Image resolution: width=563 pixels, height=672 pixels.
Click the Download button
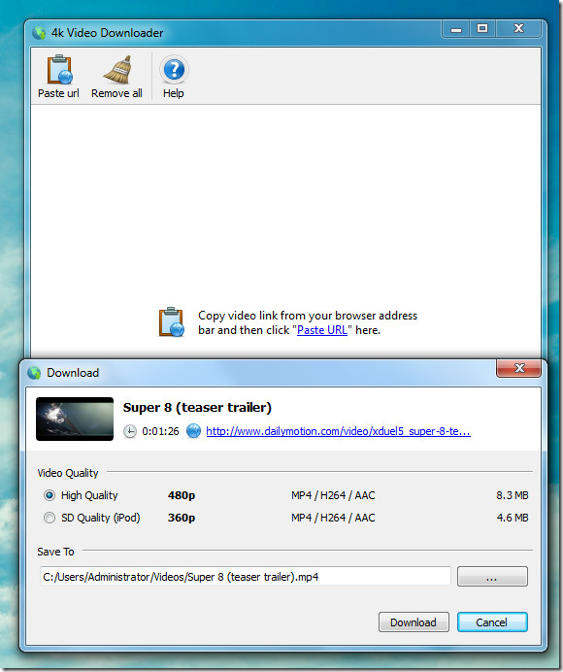click(x=414, y=622)
